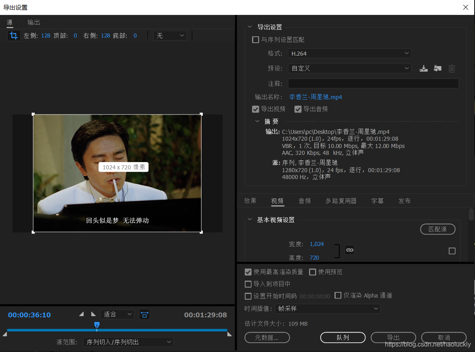Click the import preset icon
Viewport: 475px width, 352px height.
[x=437, y=69]
